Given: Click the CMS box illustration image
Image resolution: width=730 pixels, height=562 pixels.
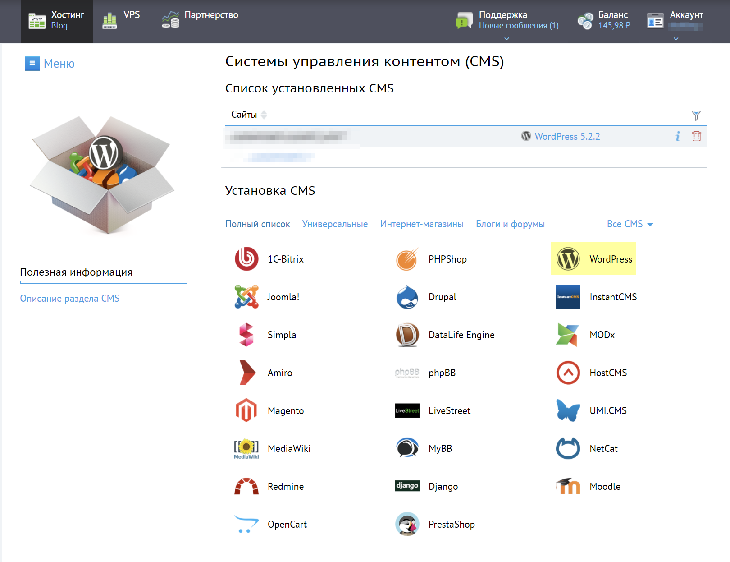Looking at the screenshot, I should tap(102, 175).
